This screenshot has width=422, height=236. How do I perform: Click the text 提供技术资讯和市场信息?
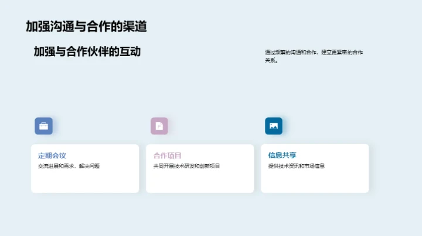coord(297,166)
